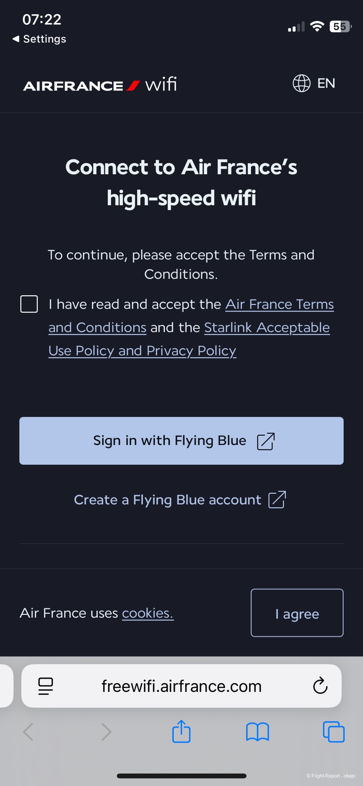Tap the freewifi.airfrance.com address field
This screenshot has width=363, height=786.
181,686
